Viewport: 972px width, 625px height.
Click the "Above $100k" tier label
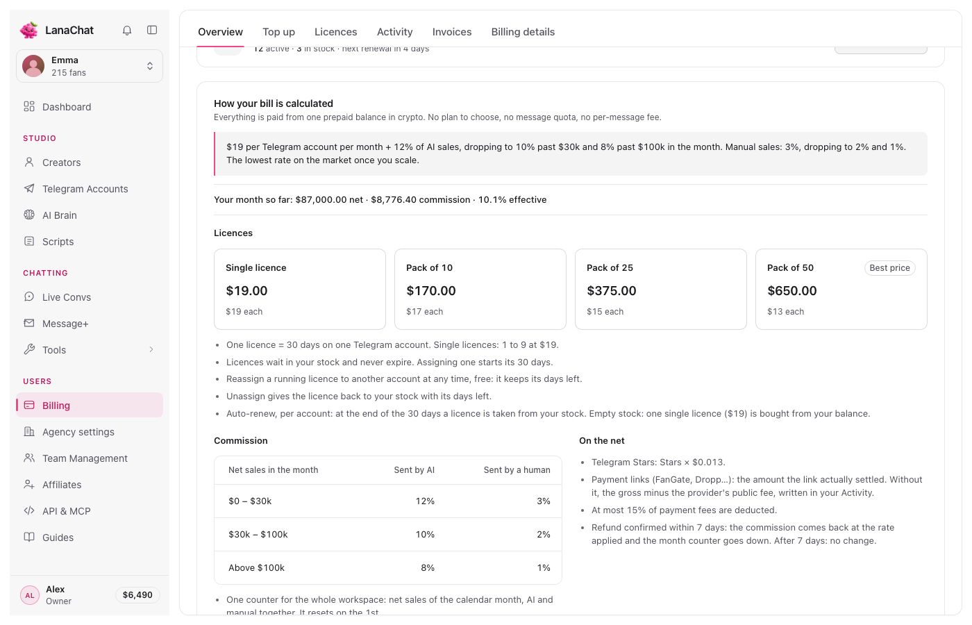(257, 568)
